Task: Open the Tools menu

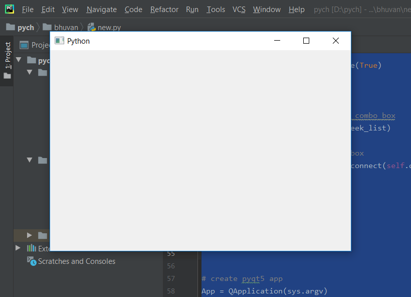Action: pyautogui.click(x=216, y=10)
